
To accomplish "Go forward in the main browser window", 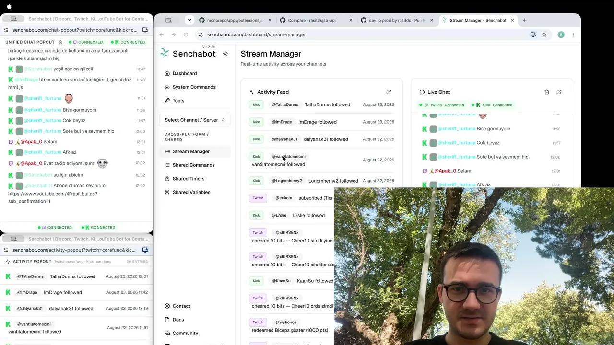I will pos(174,34).
